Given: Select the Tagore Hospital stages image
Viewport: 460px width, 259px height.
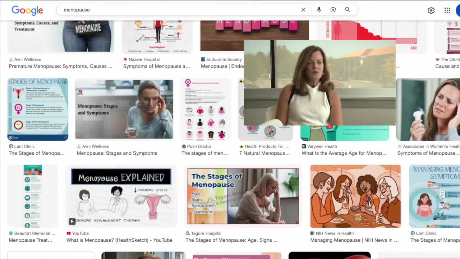Looking at the screenshot, I should pos(243,196).
